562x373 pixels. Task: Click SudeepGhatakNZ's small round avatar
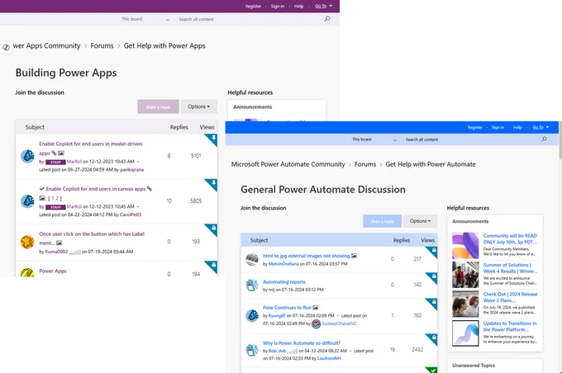pos(316,324)
